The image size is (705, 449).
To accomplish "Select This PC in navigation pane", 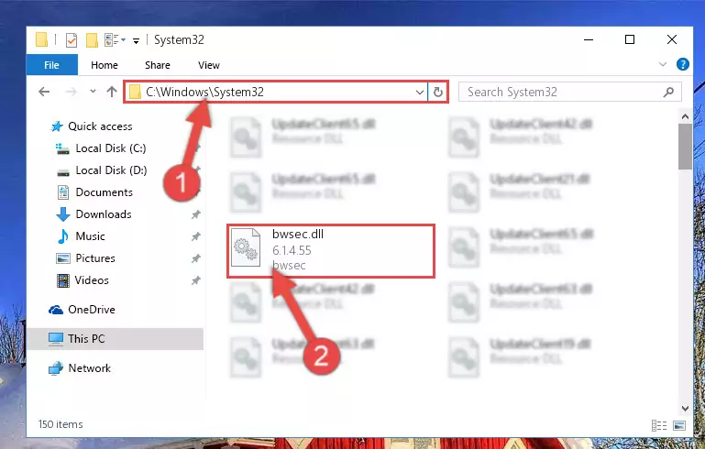I will tap(115, 339).
